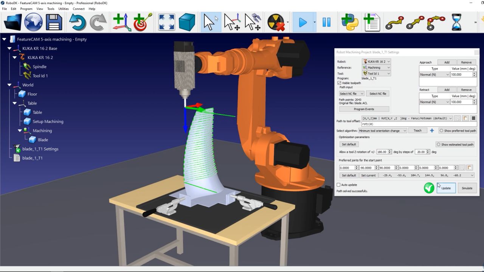The image size is (484, 272).
Task: Open the Robot KUKA KR 16 2 dropdown
Action: tap(376, 61)
